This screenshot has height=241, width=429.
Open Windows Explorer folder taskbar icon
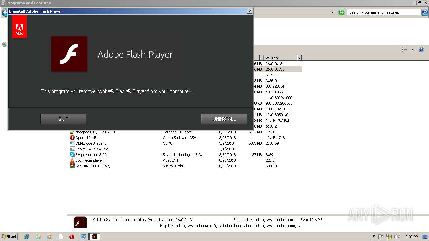point(38,237)
